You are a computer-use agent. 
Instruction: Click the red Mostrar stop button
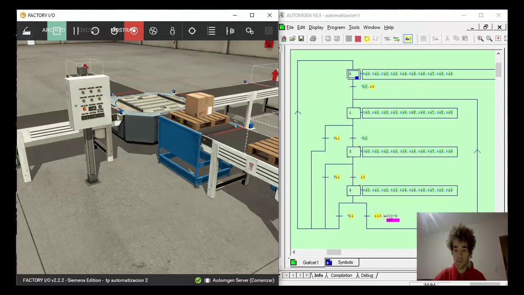[134, 31]
